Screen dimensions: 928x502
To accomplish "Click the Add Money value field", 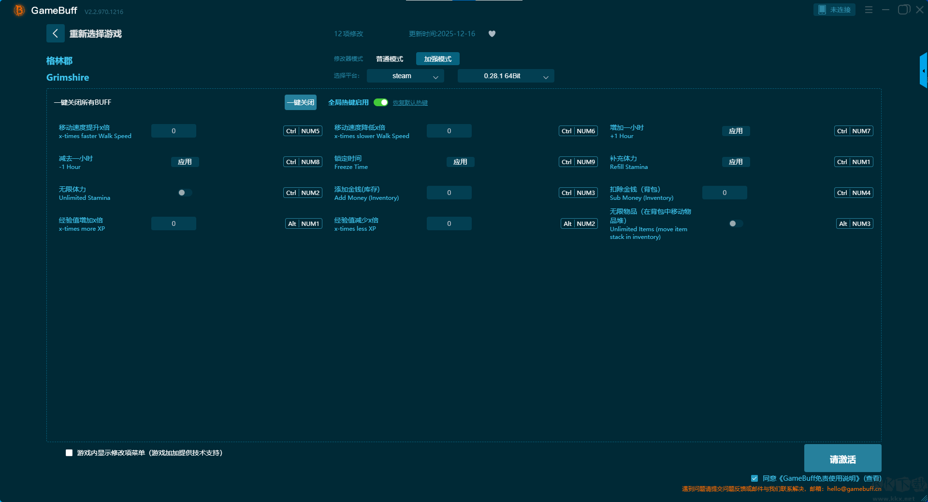I will pos(449,193).
